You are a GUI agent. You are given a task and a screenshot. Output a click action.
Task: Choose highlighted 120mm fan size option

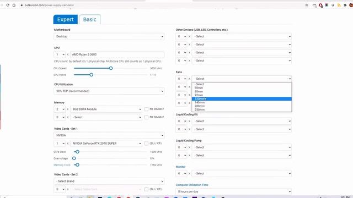coord(242,99)
